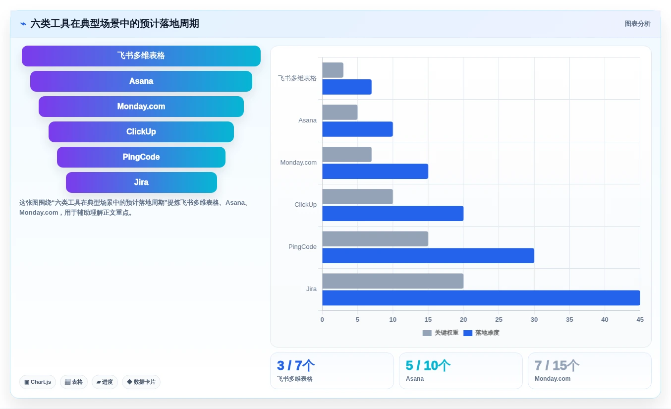Click the gray bar for 飞书多维表格
This screenshot has height=409, width=671.
333,70
